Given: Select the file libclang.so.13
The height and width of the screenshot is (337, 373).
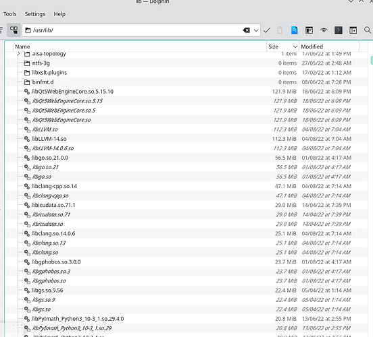Looking at the screenshot, I should pyautogui.click(x=49, y=243).
